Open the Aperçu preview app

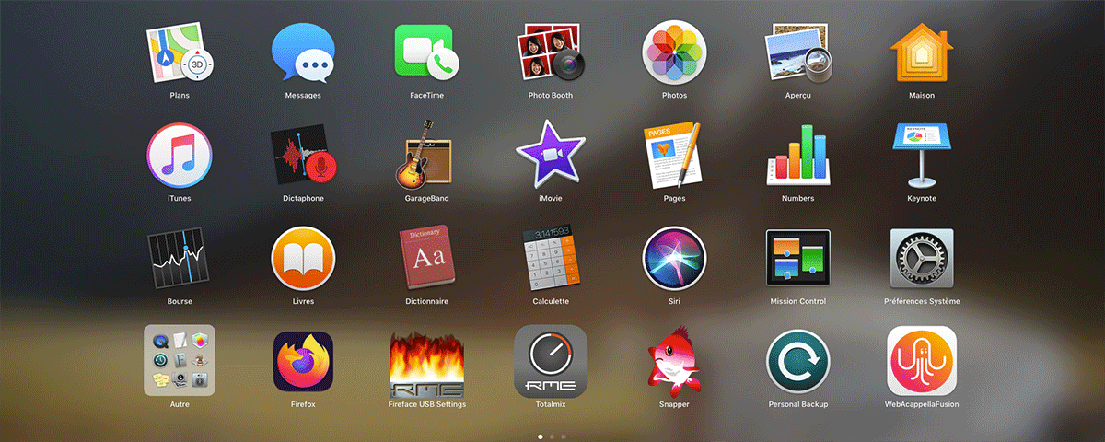pos(797,52)
